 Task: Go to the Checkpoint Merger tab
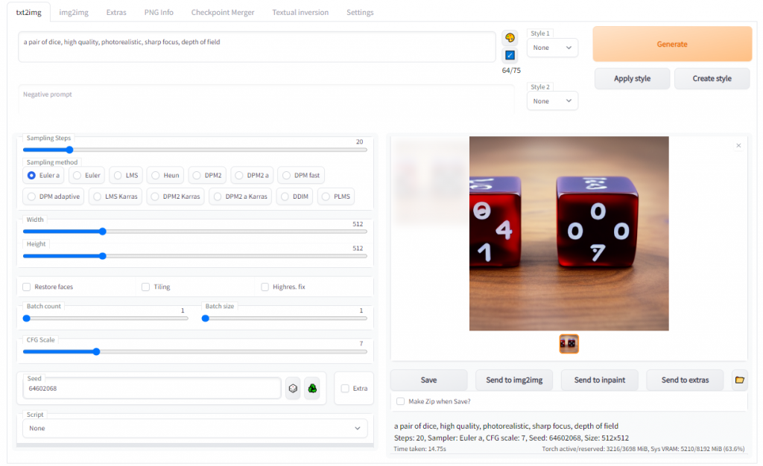[222, 12]
